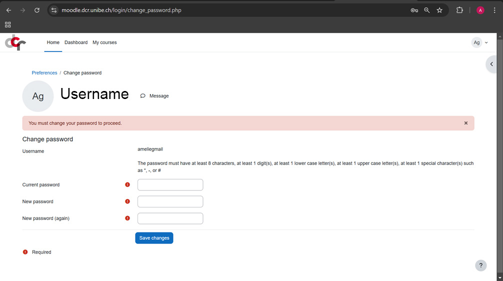Click the browser address bar URL
The height and width of the screenshot is (281, 503).
click(121, 10)
